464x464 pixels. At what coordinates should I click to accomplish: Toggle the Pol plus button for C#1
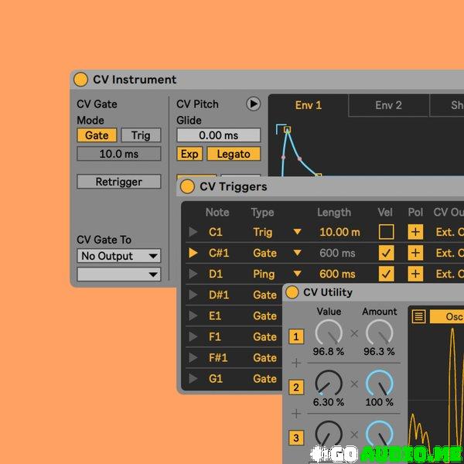coord(415,253)
